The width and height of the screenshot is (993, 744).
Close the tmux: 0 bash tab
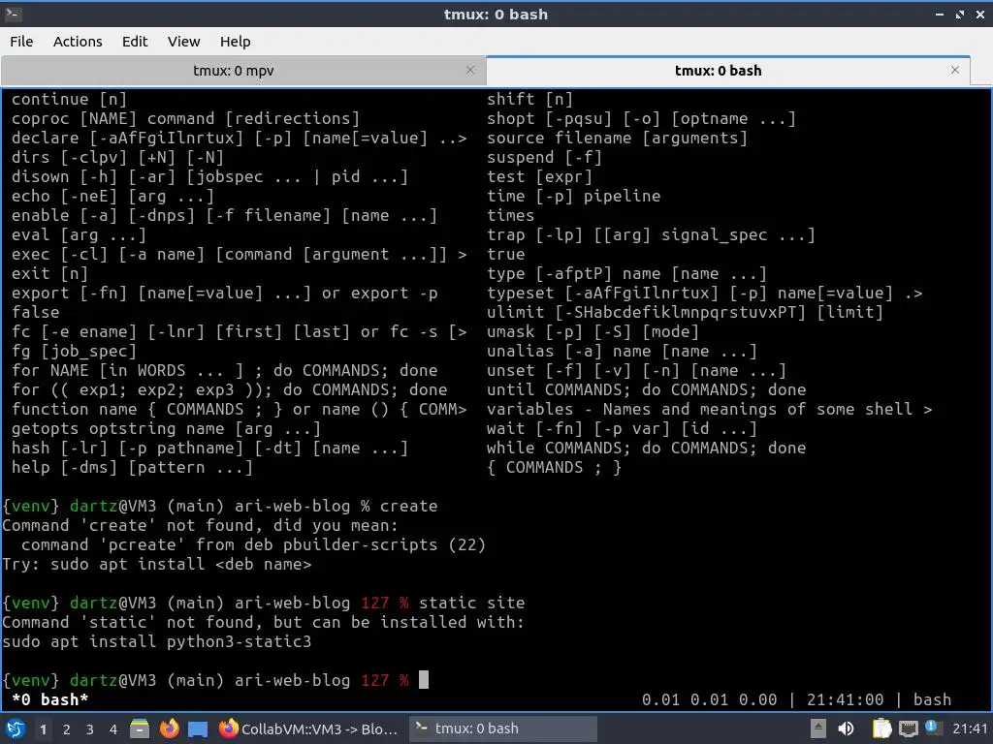955,70
